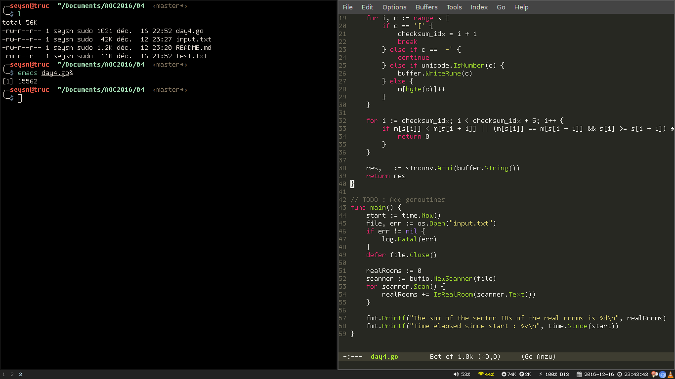
Task: Open the File menu in Emacs
Action: pos(347,7)
